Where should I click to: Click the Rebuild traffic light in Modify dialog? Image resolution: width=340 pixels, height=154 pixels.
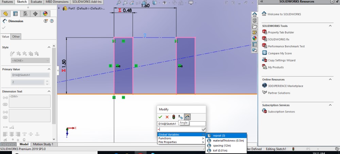coord(174,117)
